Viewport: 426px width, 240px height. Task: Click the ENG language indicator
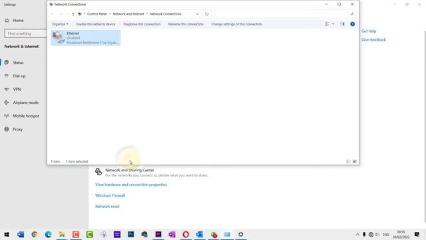(386, 234)
